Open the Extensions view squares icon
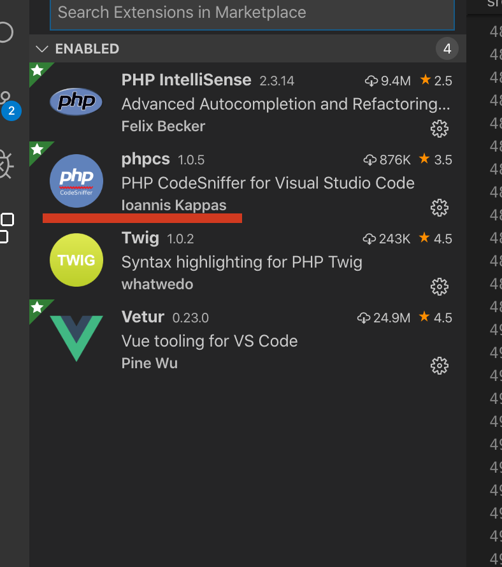502x567 pixels. pyautogui.click(x=6, y=228)
